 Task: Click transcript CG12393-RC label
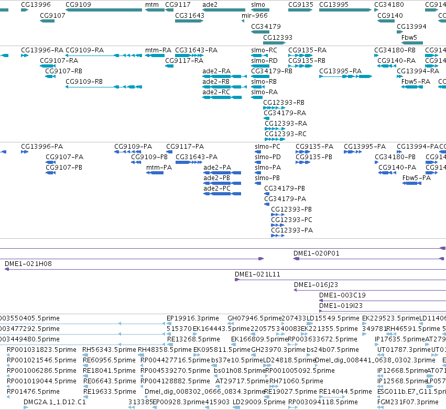point(286,134)
